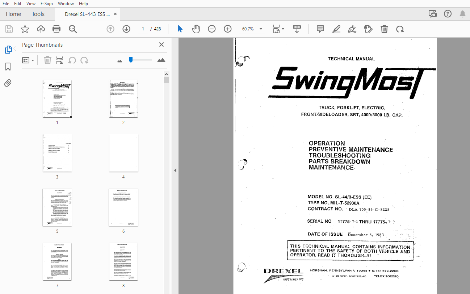Screen dimensions: 470x294
Task: Open the View menu
Action: pyautogui.click(x=31, y=4)
